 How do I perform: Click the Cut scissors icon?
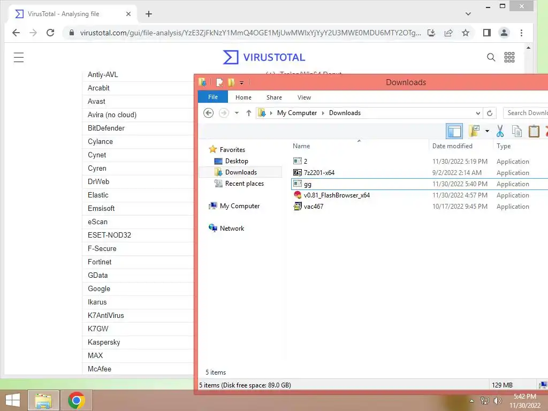[x=500, y=132]
